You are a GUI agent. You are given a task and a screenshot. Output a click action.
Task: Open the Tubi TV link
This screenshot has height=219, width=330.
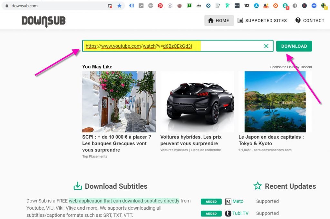[x=240, y=213]
